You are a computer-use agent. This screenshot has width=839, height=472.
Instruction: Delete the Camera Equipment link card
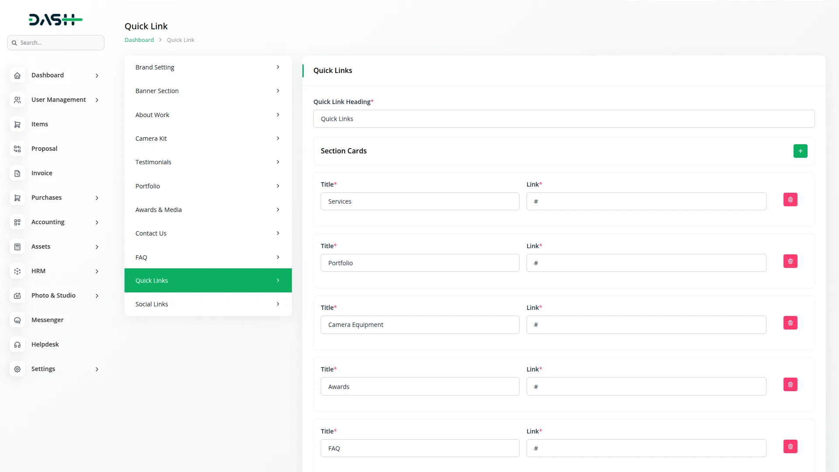tap(790, 323)
